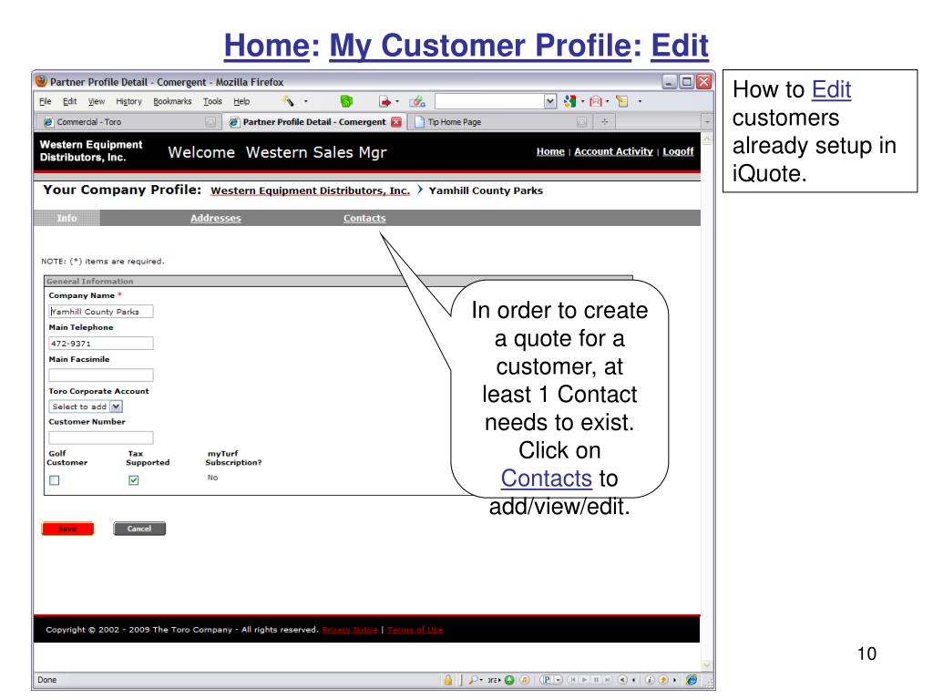Switch to the Tip Home Page tab

[x=500, y=122]
